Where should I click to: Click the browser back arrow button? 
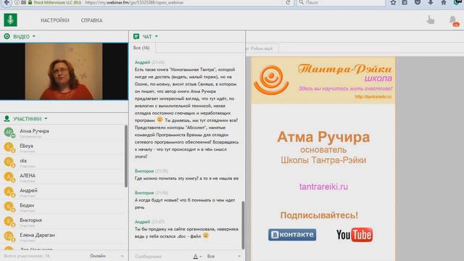[x=7, y=3]
